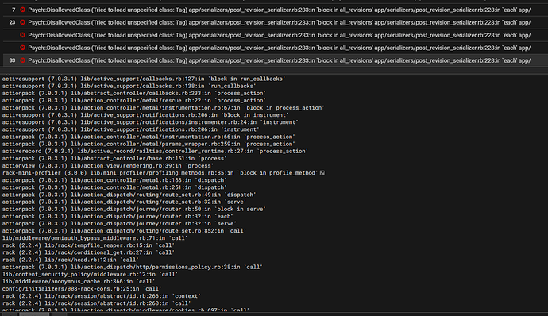
Task: Click the journey/router.rb:50 'block in serve' line
Action: [x=134, y=209]
